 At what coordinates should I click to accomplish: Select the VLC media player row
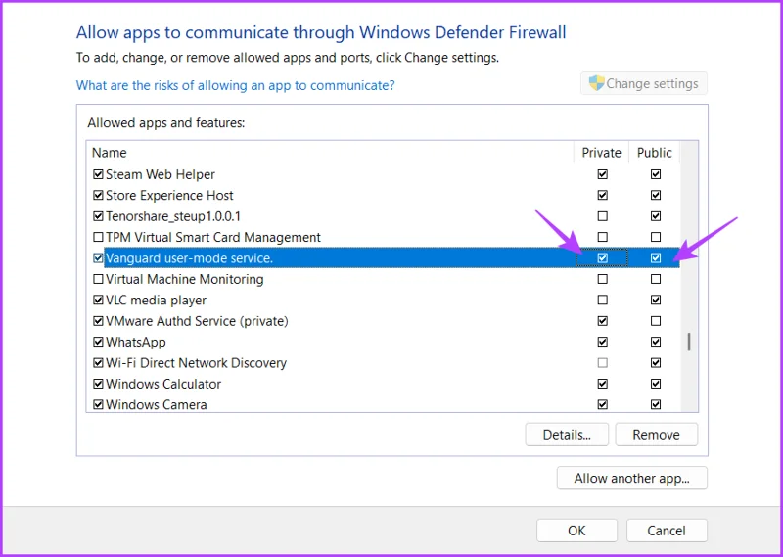(384, 301)
